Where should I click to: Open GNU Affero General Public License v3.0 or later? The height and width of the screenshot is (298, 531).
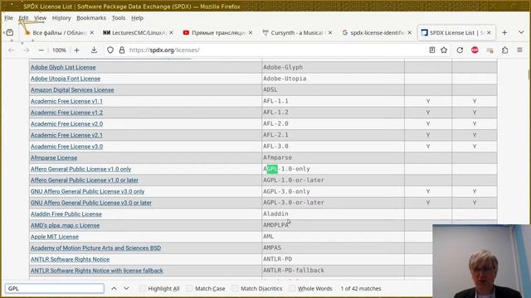pyautogui.click(x=91, y=203)
